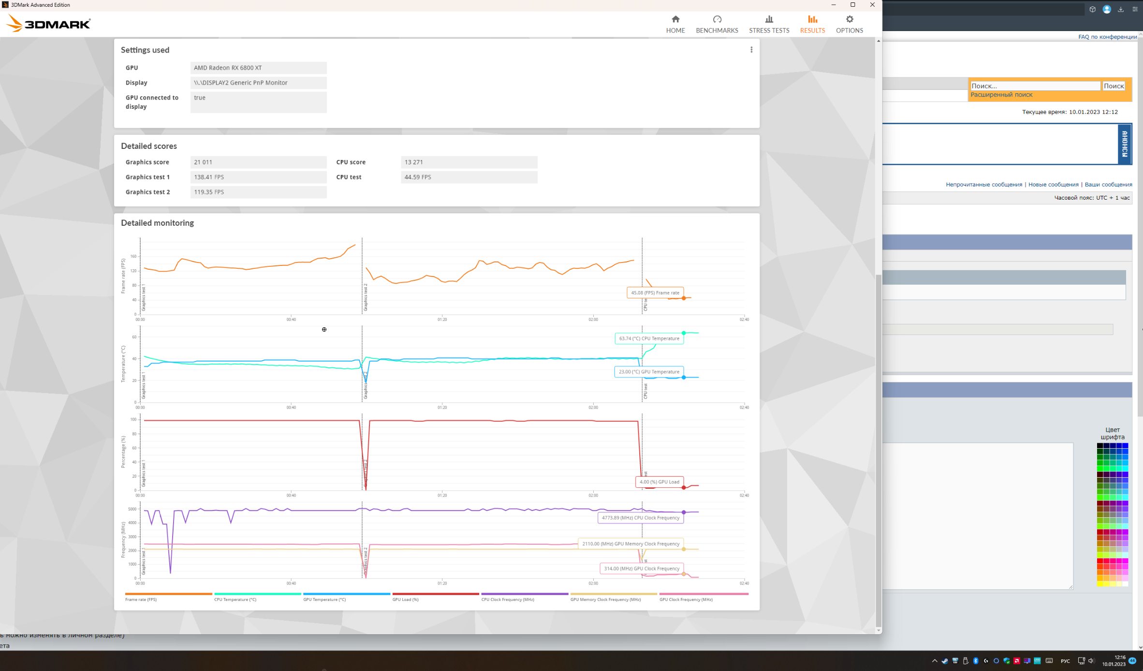1143x671 pixels.
Task: Click the forum Поиск... search field
Action: [1035, 86]
